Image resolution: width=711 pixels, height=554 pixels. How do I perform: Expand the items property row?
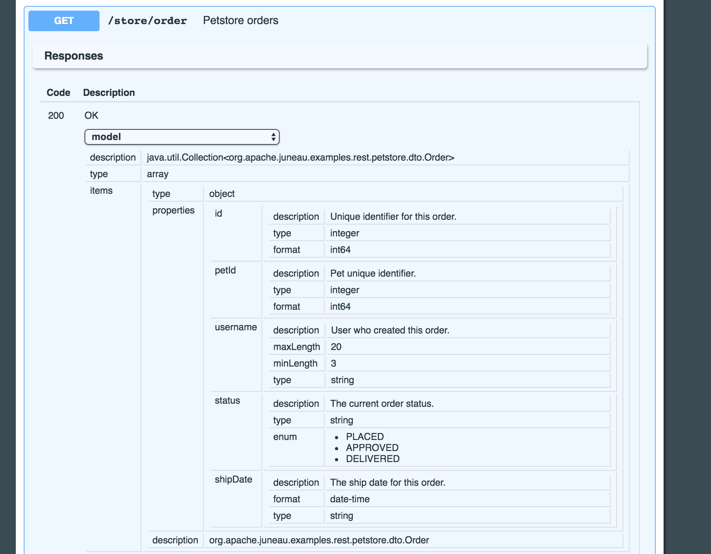(x=102, y=190)
